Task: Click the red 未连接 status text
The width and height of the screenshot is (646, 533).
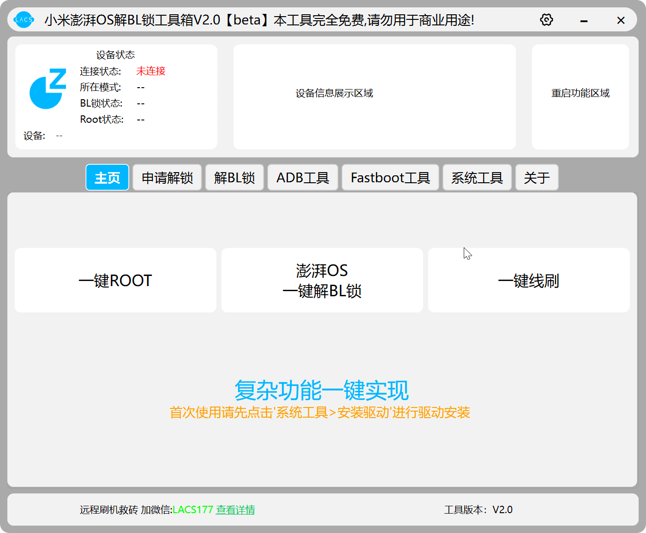Action: (x=151, y=71)
